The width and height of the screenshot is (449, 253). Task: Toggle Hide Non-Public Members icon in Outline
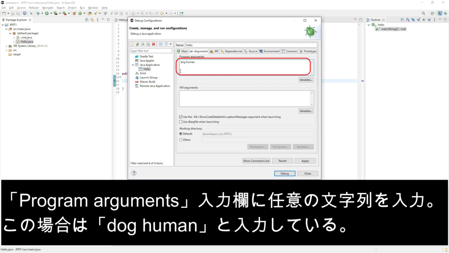coord(424,20)
